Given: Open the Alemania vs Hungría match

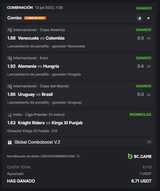Looking at the screenshot, I should 38,66.
